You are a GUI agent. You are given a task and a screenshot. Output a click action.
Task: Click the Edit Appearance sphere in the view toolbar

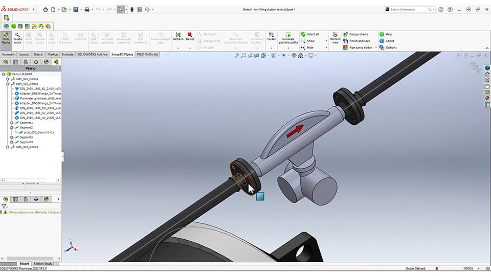[294, 55]
